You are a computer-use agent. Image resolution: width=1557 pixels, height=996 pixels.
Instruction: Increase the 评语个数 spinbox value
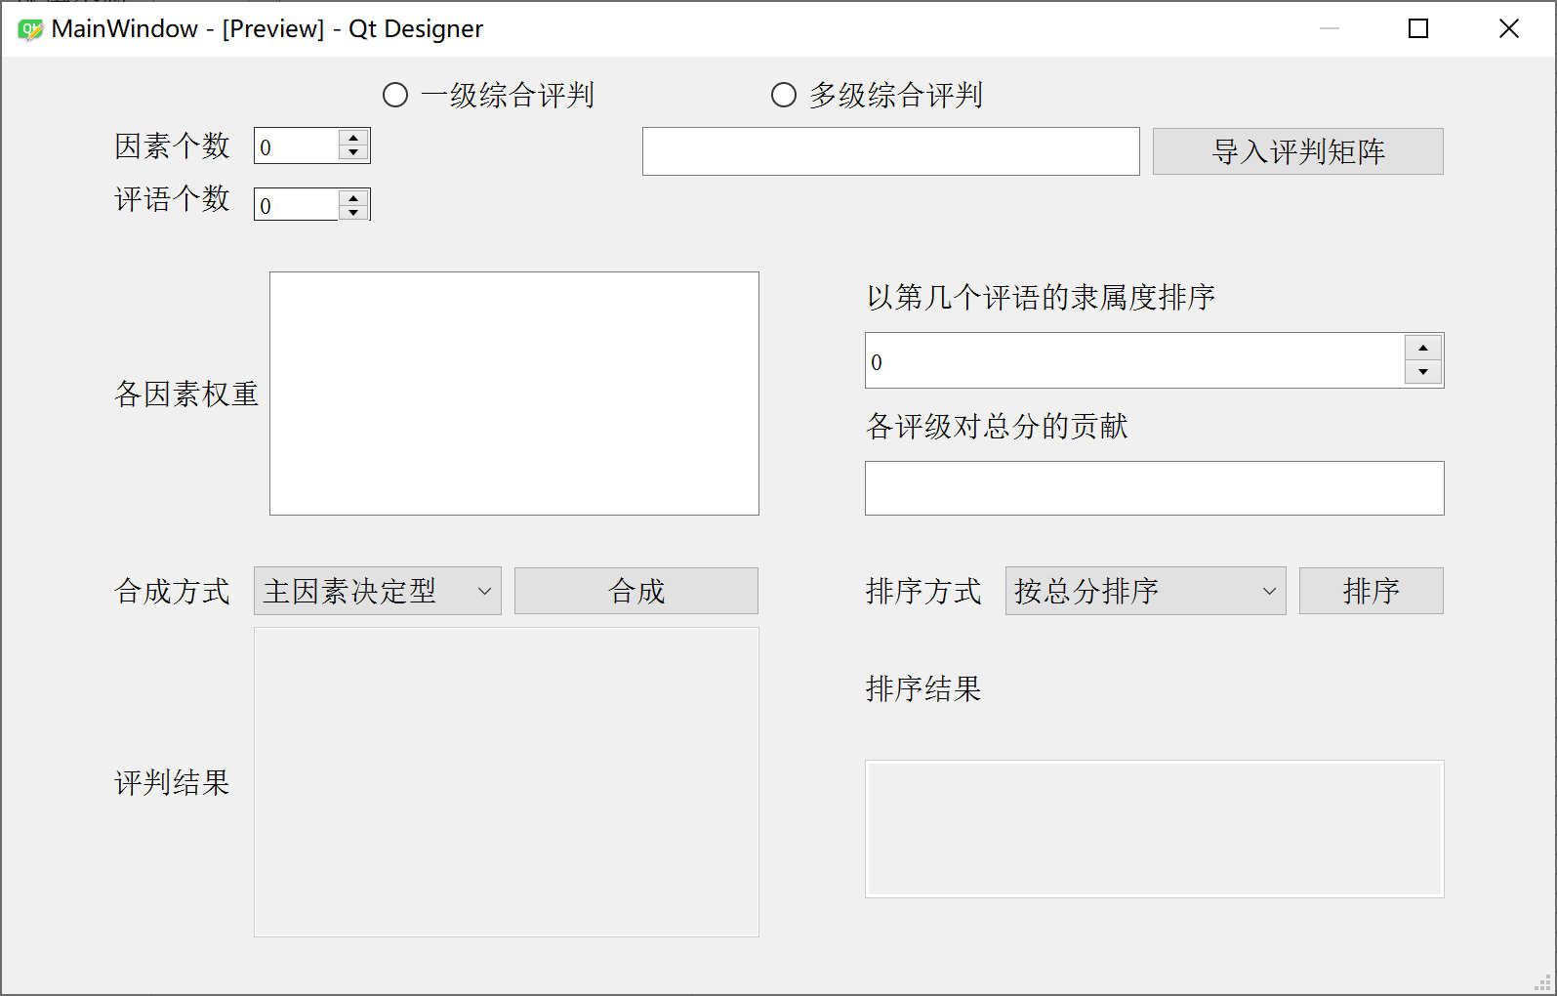tap(353, 197)
